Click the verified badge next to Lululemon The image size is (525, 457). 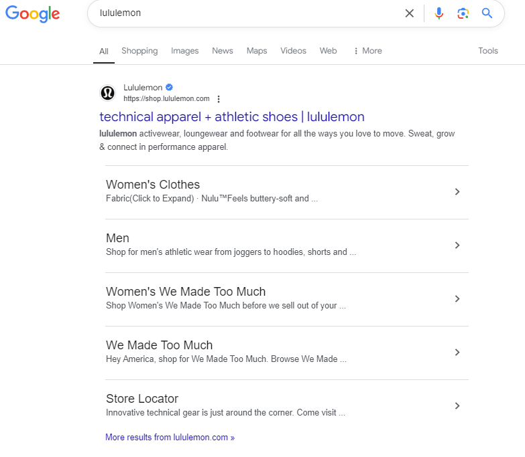tap(170, 88)
